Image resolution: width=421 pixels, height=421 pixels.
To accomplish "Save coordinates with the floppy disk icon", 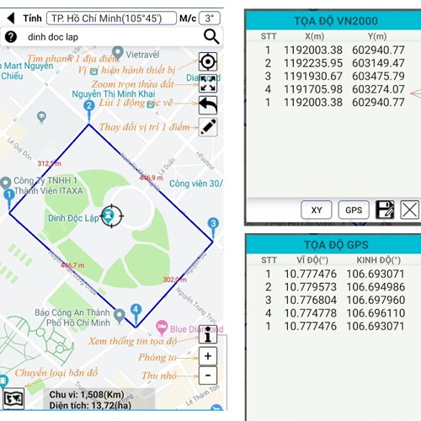I will tap(385, 210).
